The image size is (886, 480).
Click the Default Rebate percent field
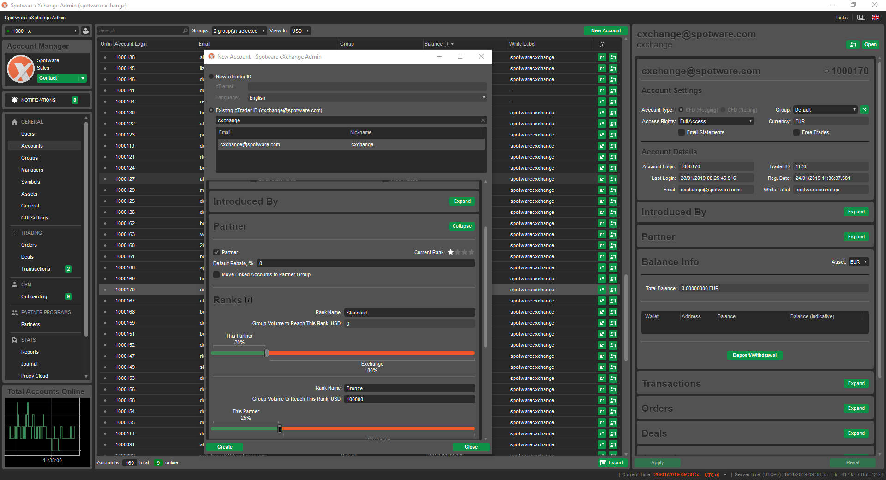(366, 263)
